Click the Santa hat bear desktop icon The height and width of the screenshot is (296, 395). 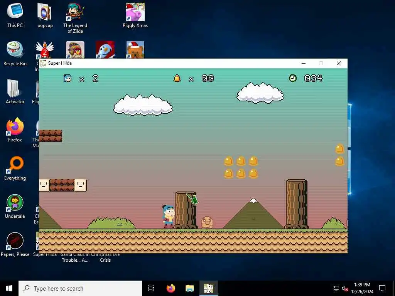pyautogui.click(x=135, y=50)
